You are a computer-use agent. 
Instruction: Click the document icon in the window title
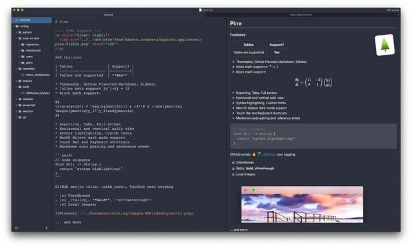point(200,10)
